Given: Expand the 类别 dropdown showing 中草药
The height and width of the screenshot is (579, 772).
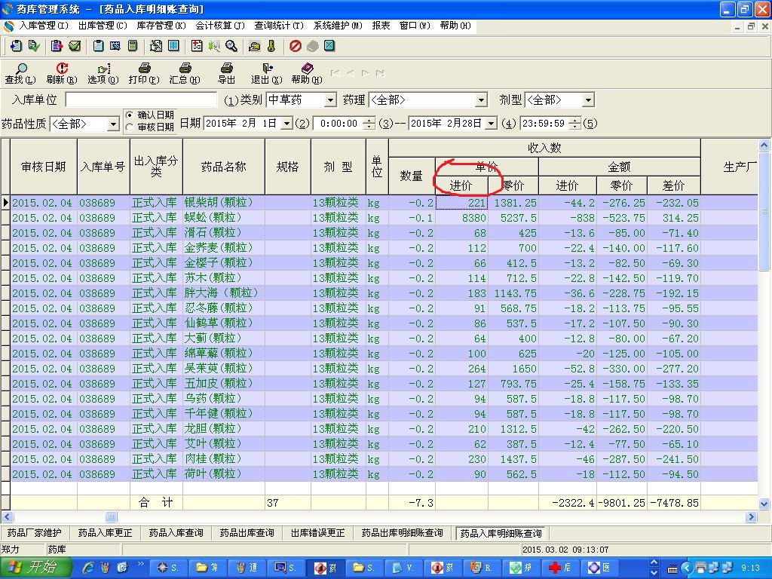Looking at the screenshot, I should pyautogui.click(x=330, y=100).
